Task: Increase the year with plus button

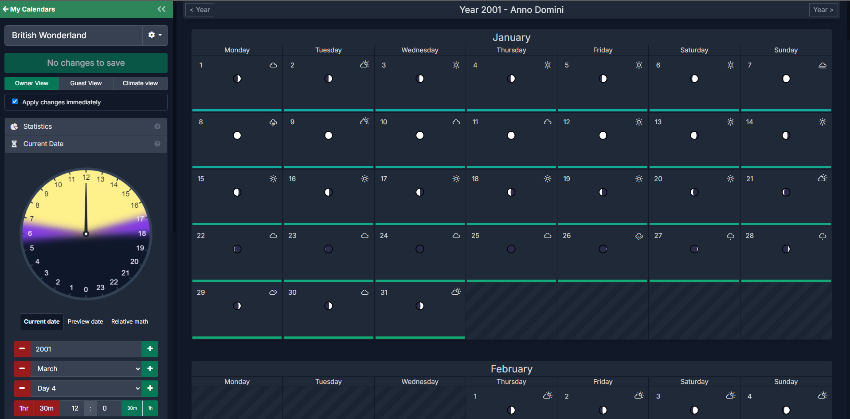Action: (150, 349)
